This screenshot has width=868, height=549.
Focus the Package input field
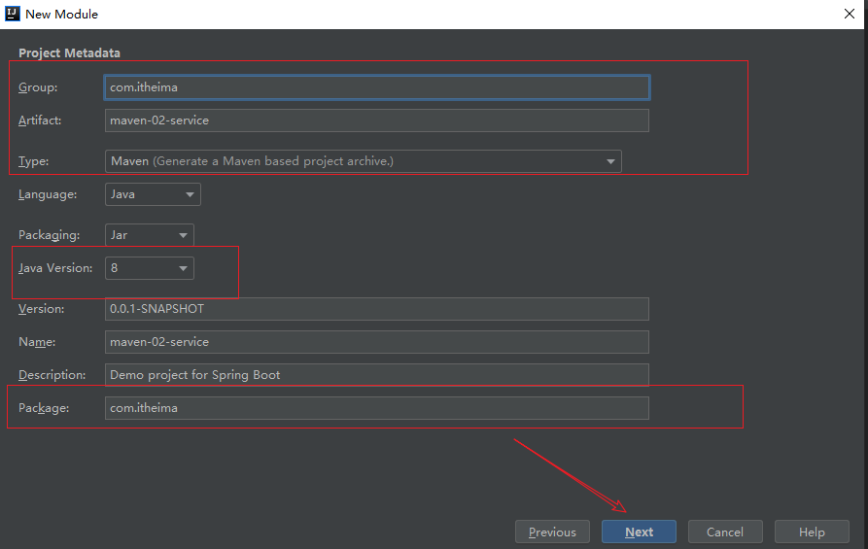pyautogui.click(x=376, y=408)
